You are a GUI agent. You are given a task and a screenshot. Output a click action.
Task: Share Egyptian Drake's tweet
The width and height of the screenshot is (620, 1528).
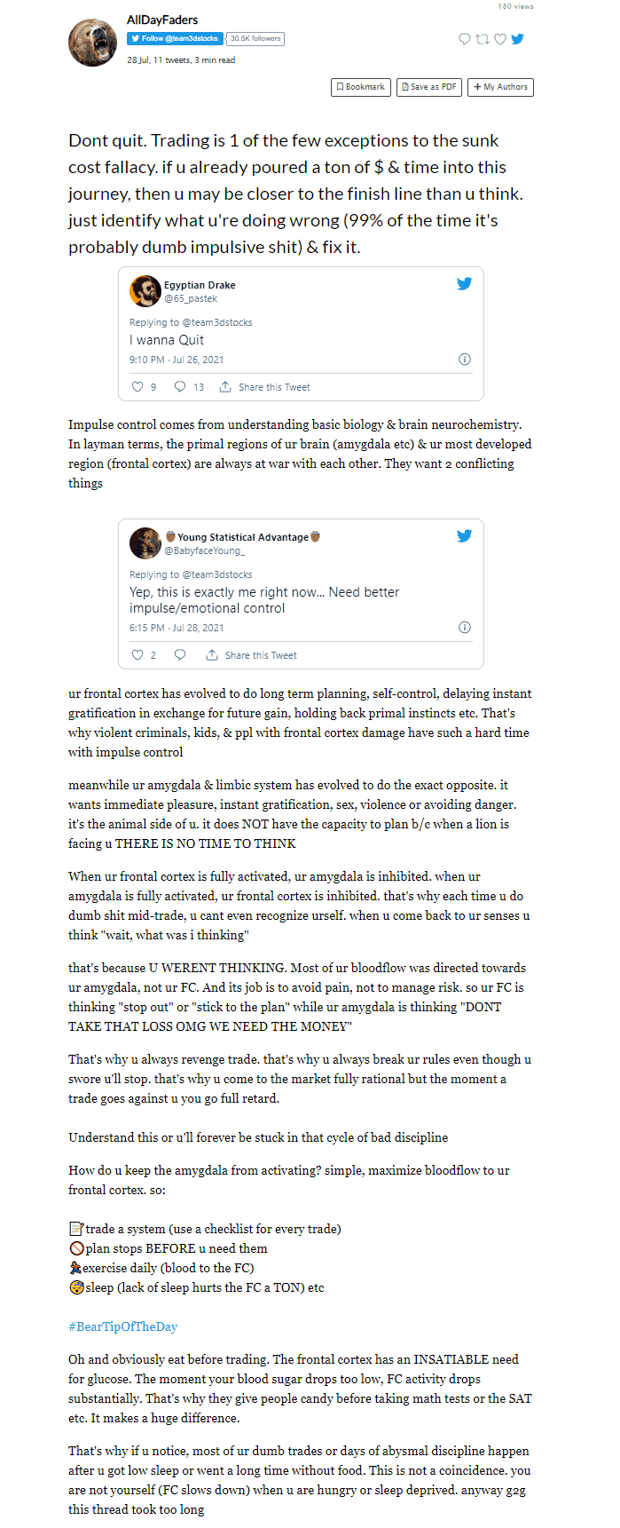pos(265,387)
